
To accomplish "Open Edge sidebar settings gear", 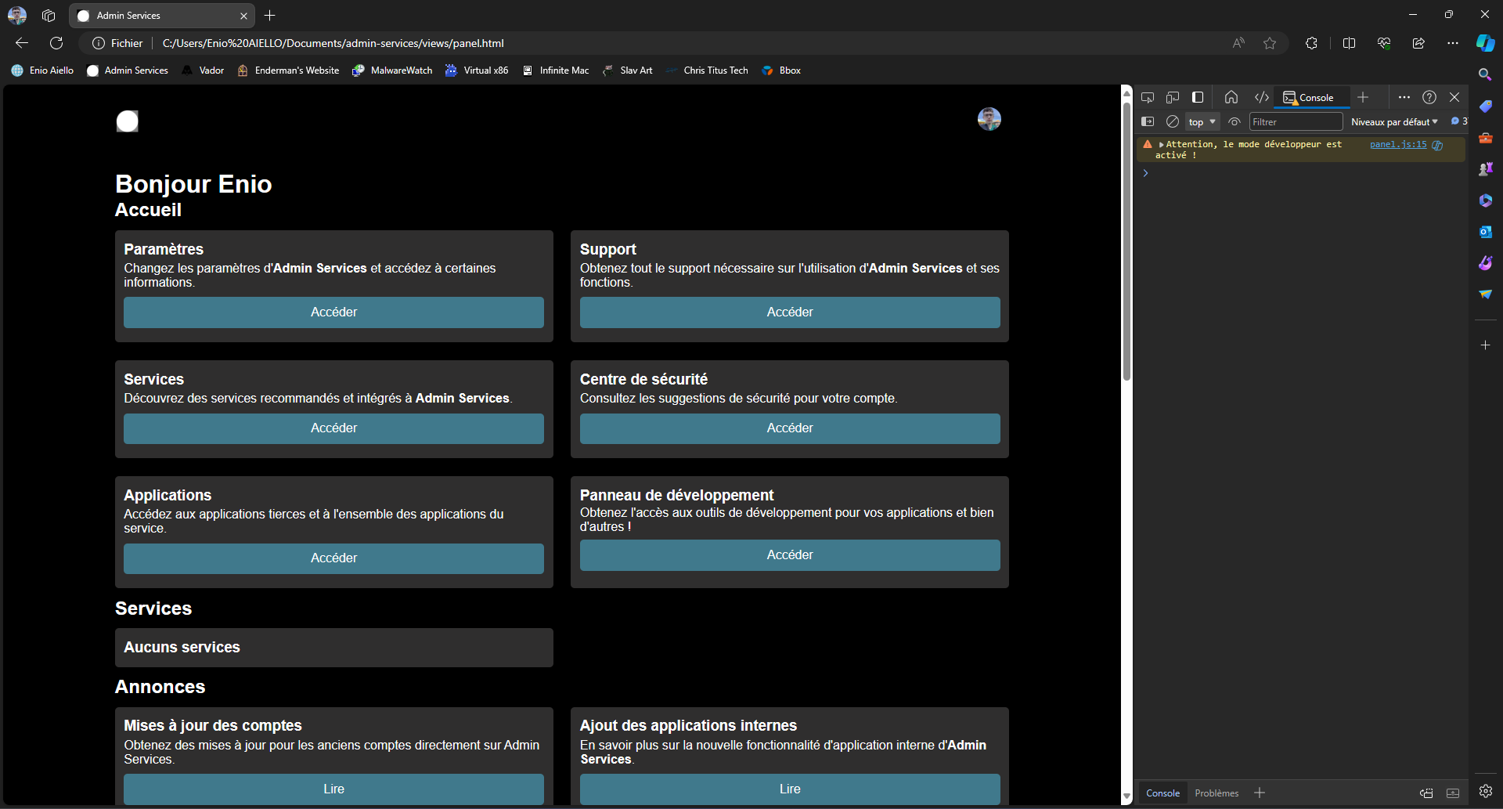I will pyautogui.click(x=1486, y=791).
